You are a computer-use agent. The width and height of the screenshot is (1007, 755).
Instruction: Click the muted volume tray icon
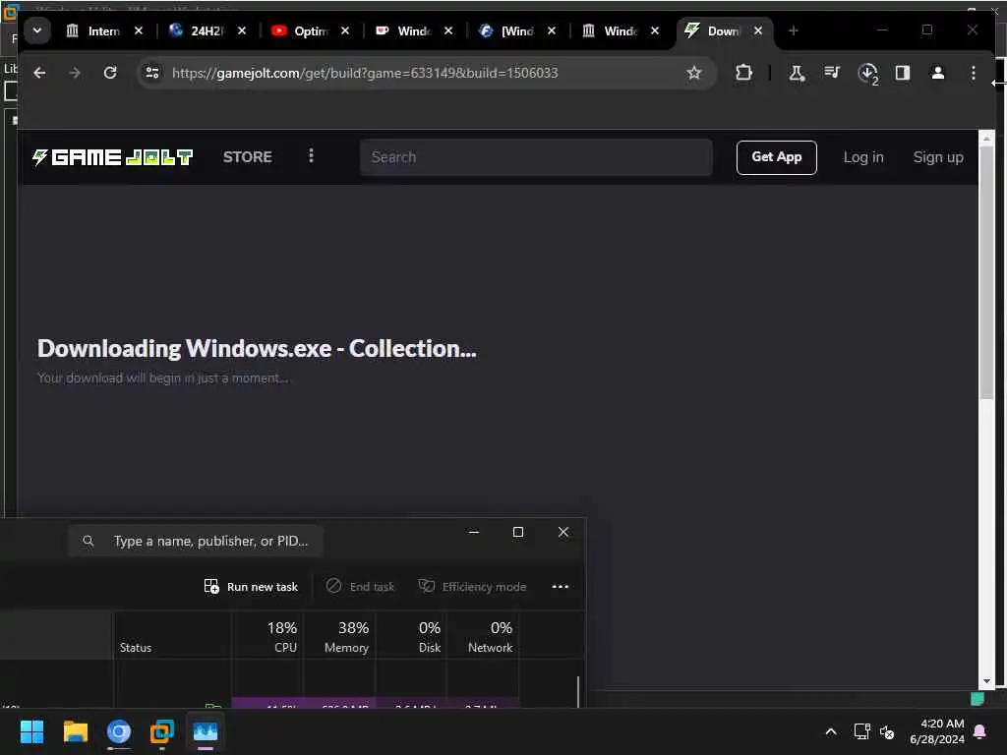tap(887, 731)
